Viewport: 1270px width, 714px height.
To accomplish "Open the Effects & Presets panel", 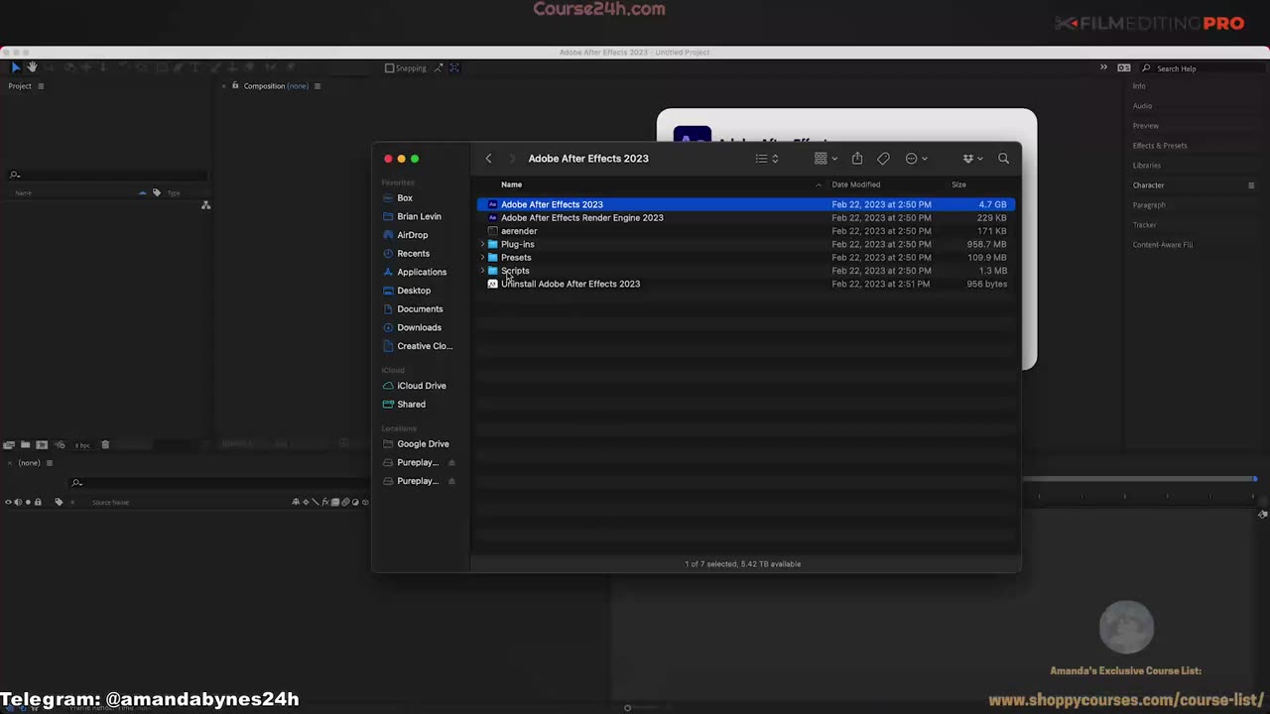I will point(1160,146).
